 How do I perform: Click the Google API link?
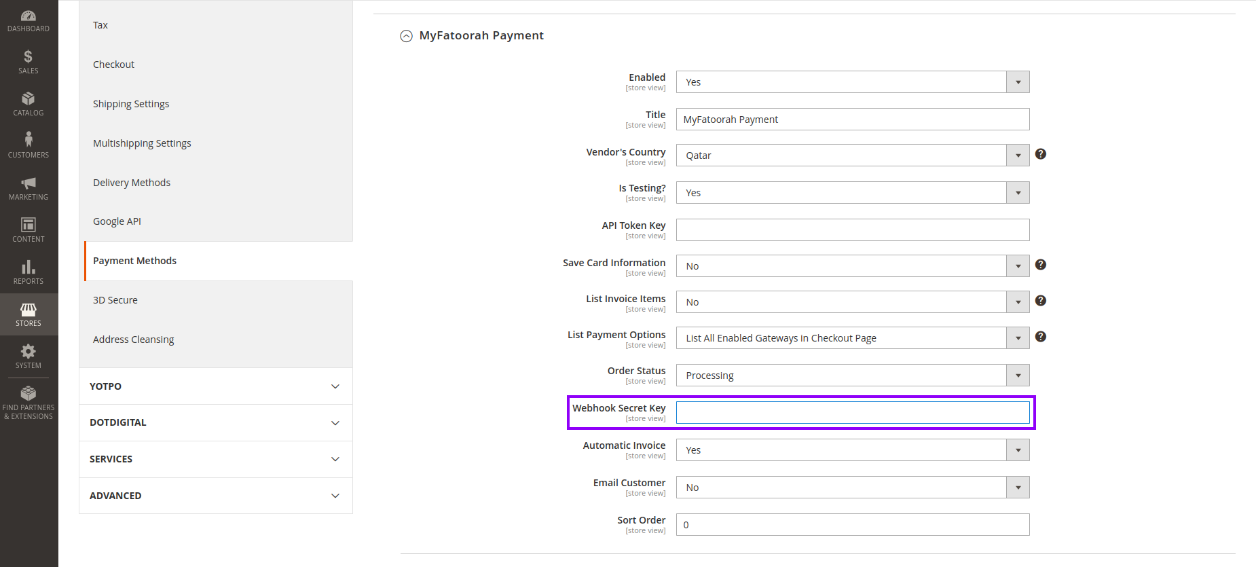point(117,221)
